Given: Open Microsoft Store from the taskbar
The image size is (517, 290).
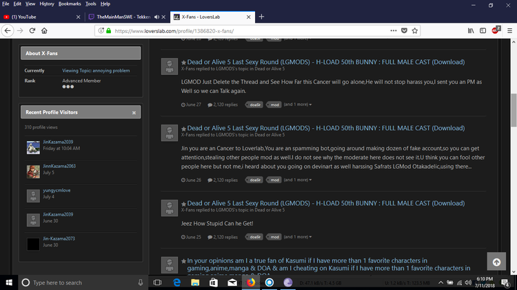Looking at the screenshot, I should (213, 282).
